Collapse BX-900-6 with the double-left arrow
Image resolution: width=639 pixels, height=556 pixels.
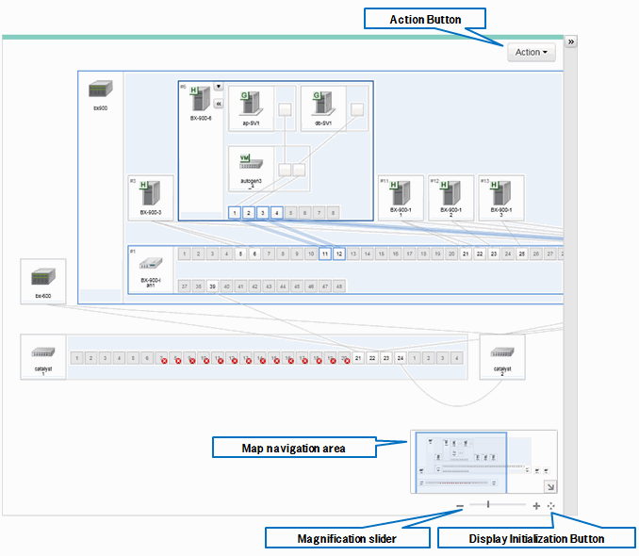tap(219, 104)
